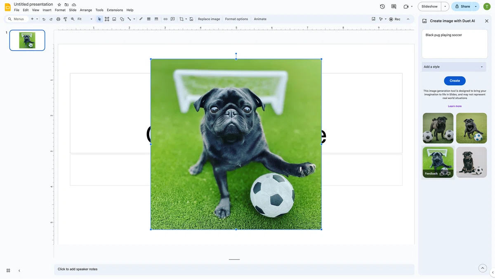Screen dimensions: 495x279
Task: Click the Format options button
Action: [x=237, y=19]
